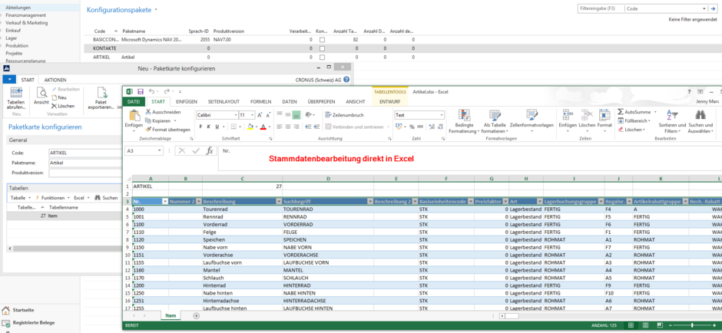Toggle italic (K) formatting in Excel

(x=209, y=127)
